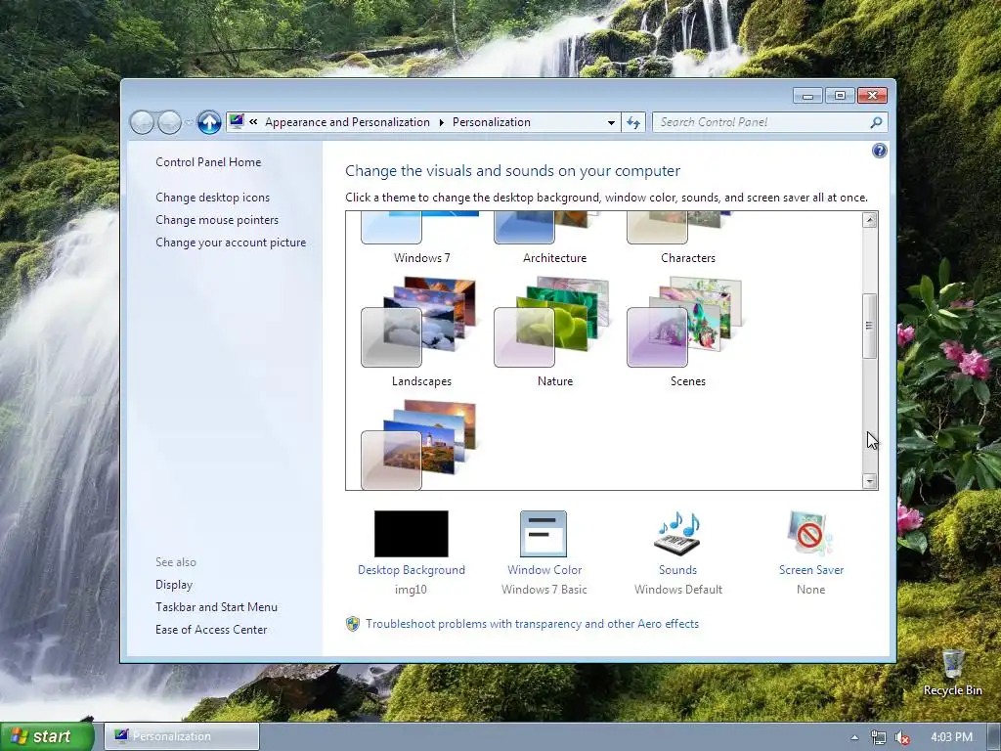Open the address bar history dropdown
1001x751 pixels.
pyautogui.click(x=611, y=122)
